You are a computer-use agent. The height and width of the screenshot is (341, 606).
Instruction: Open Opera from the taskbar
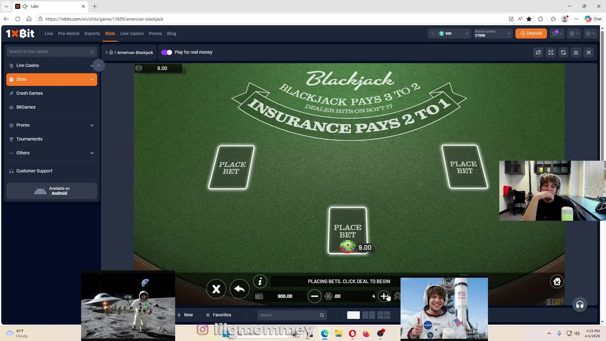pyautogui.click(x=352, y=334)
